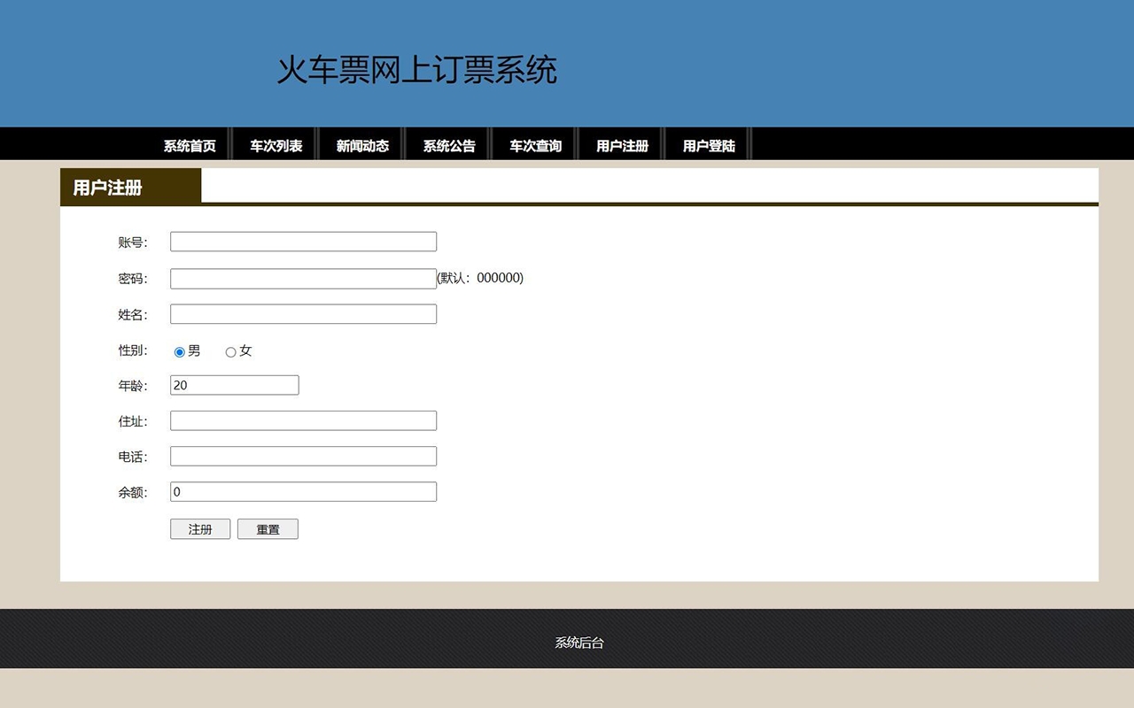This screenshot has width=1134, height=708.
Task: Select the 男 gender radio button
Action: [x=180, y=352]
